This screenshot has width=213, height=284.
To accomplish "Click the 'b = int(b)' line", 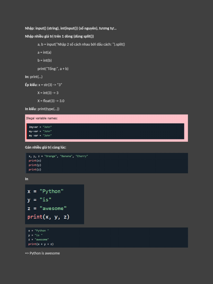I will pos(45,60).
